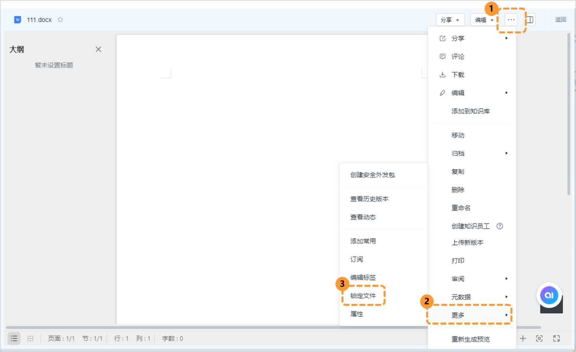Viewport: 576px width, 352px height.
Task: Click the help icon beside 创建知识员工
Action: (x=499, y=226)
